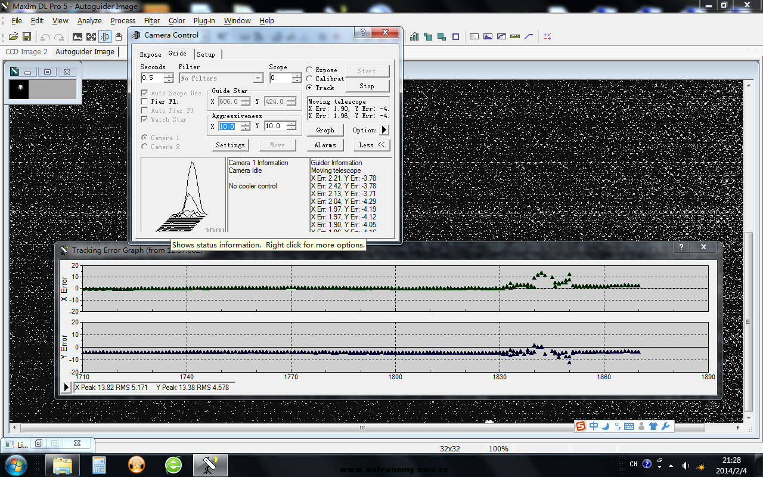Image resolution: width=763 pixels, height=477 pixels.
Task: Open the guider Settings button
Action: tap(230, 145)
